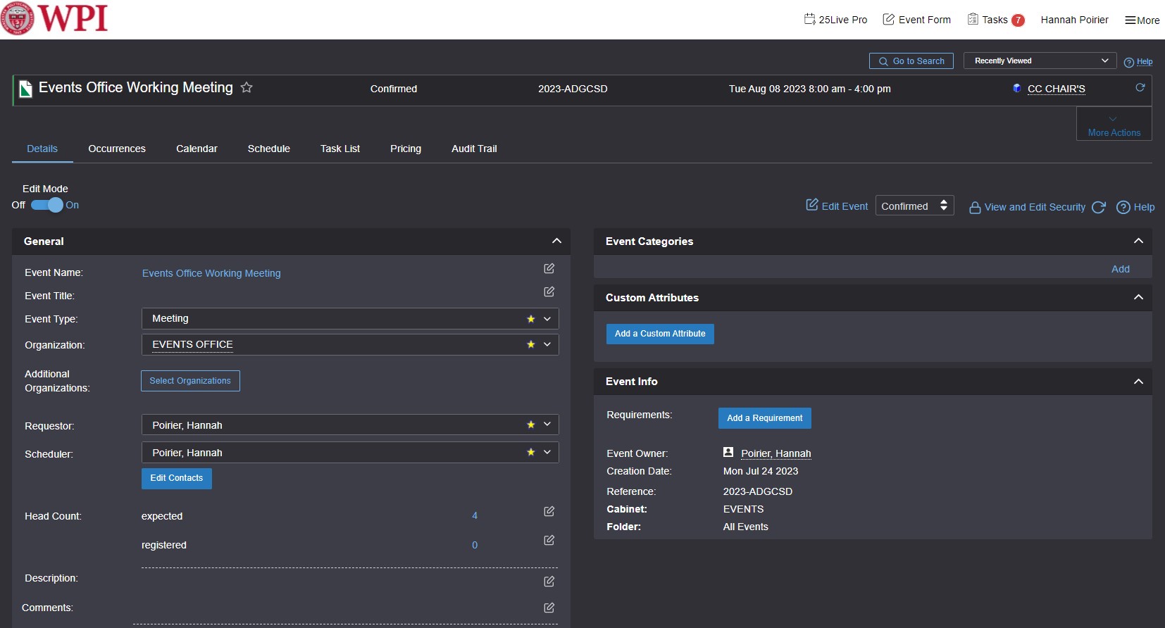The width and height of the screenshot is (1165, 628).
Task: Click the refresh icon beside CC CHAIR'S
Action: tap(1140, 88)
